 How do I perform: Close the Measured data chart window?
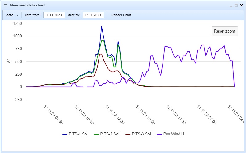(x=241, y=6)
